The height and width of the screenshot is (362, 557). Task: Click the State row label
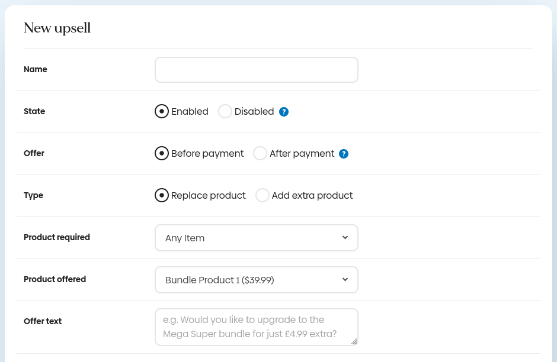point(34,111)
